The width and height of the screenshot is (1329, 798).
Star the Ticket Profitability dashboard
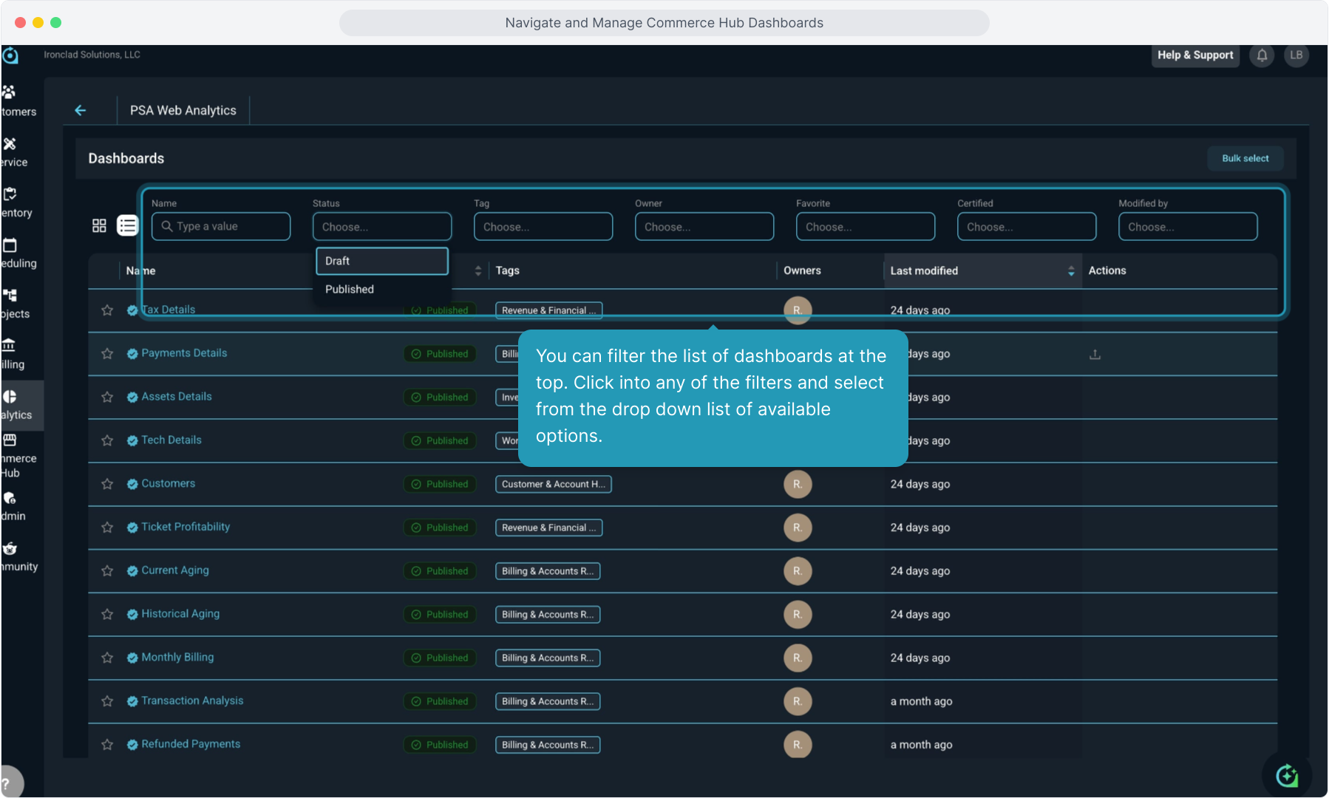tap(107, 528)
